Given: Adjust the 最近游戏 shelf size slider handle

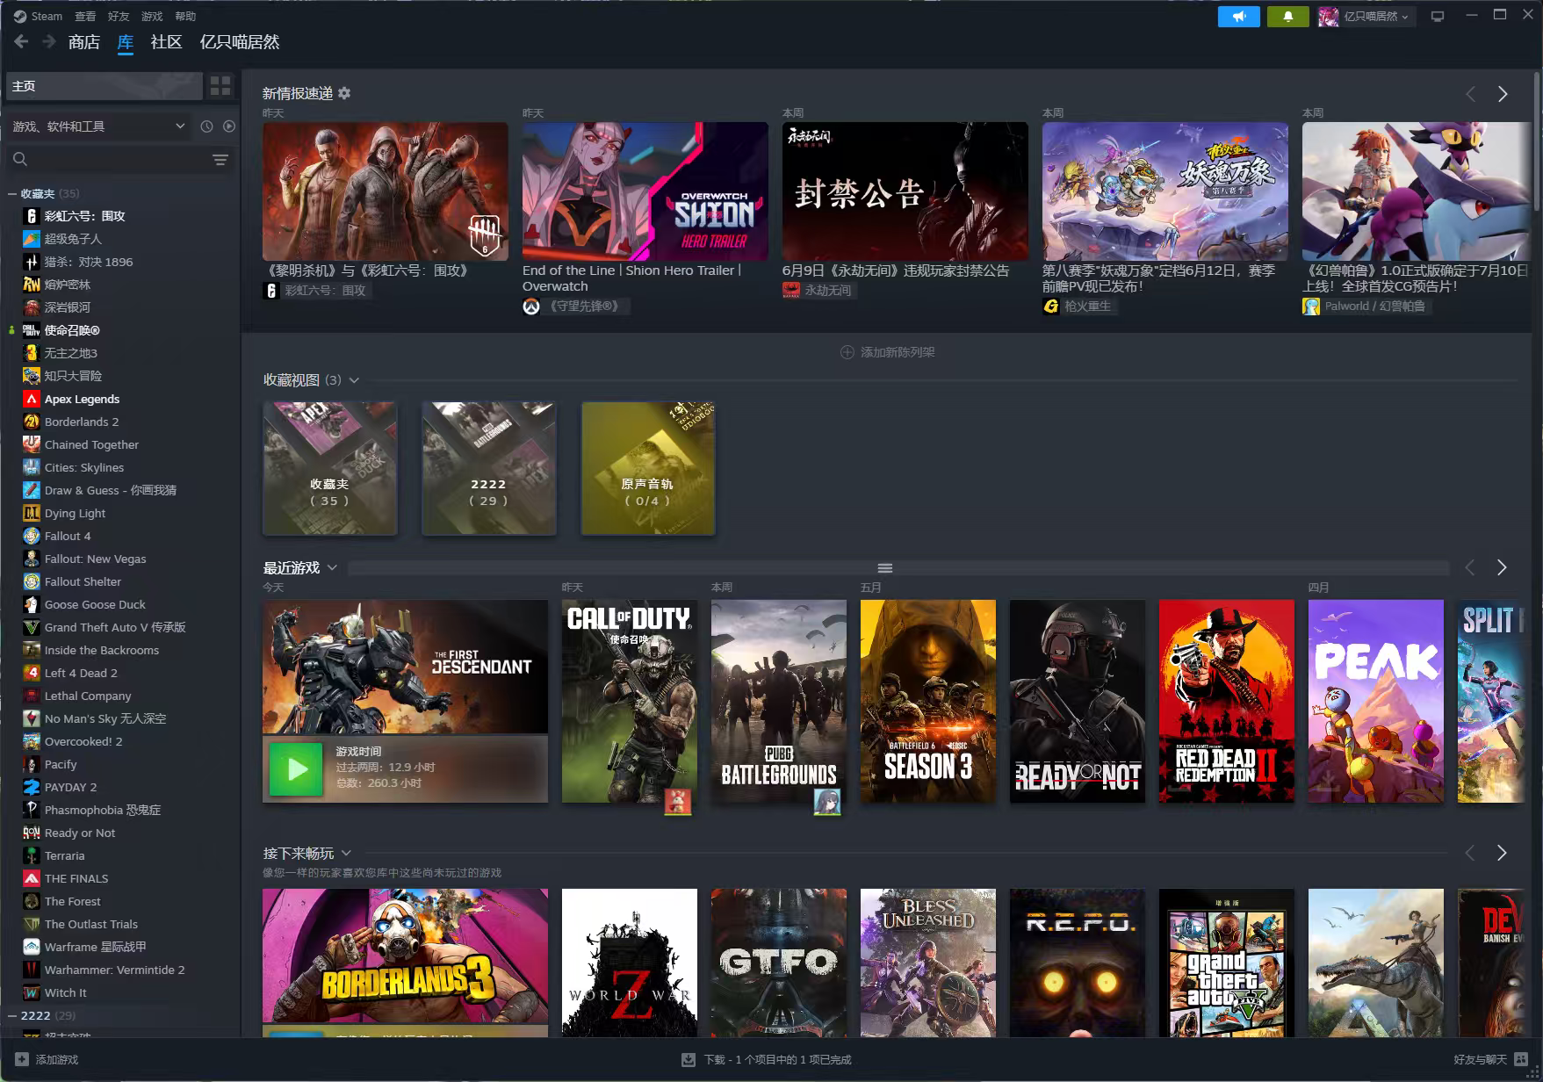Looking at the screenshot, I should coord(885,568).
